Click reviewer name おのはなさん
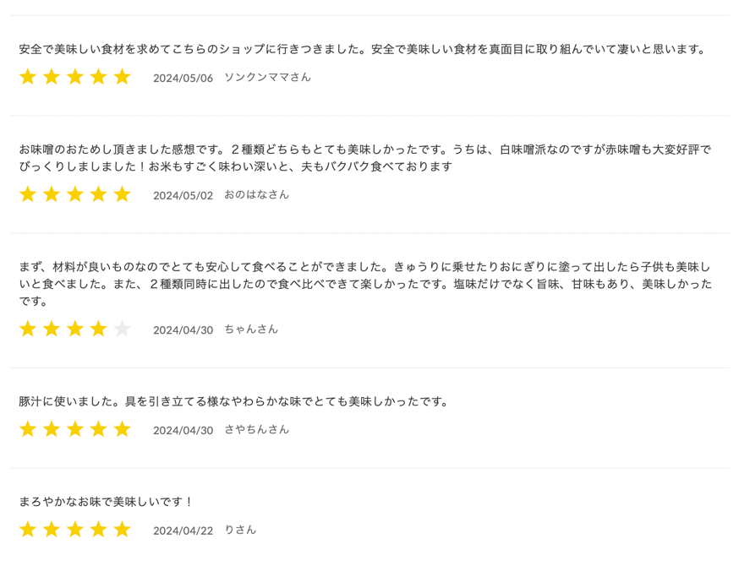This screenshot has height=588, width=739. coord(256,194)
